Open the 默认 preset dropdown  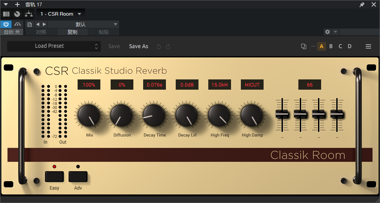pyautogui.click(x=83, y=24)
